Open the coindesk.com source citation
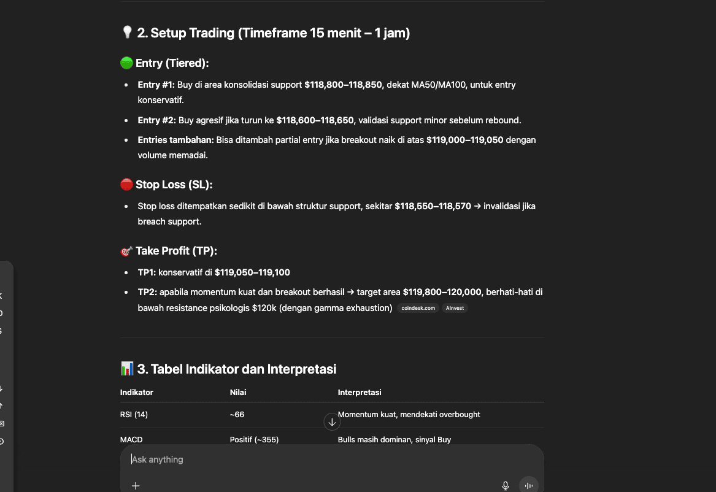Image resolution: width=716 pixels, height=492 pixels. (x=418, y=308)
